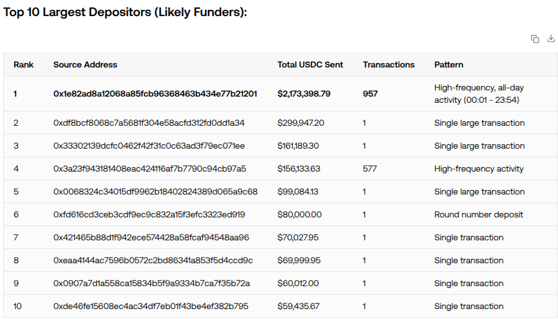Click the Total USDC Sent header

coord(310,64)
